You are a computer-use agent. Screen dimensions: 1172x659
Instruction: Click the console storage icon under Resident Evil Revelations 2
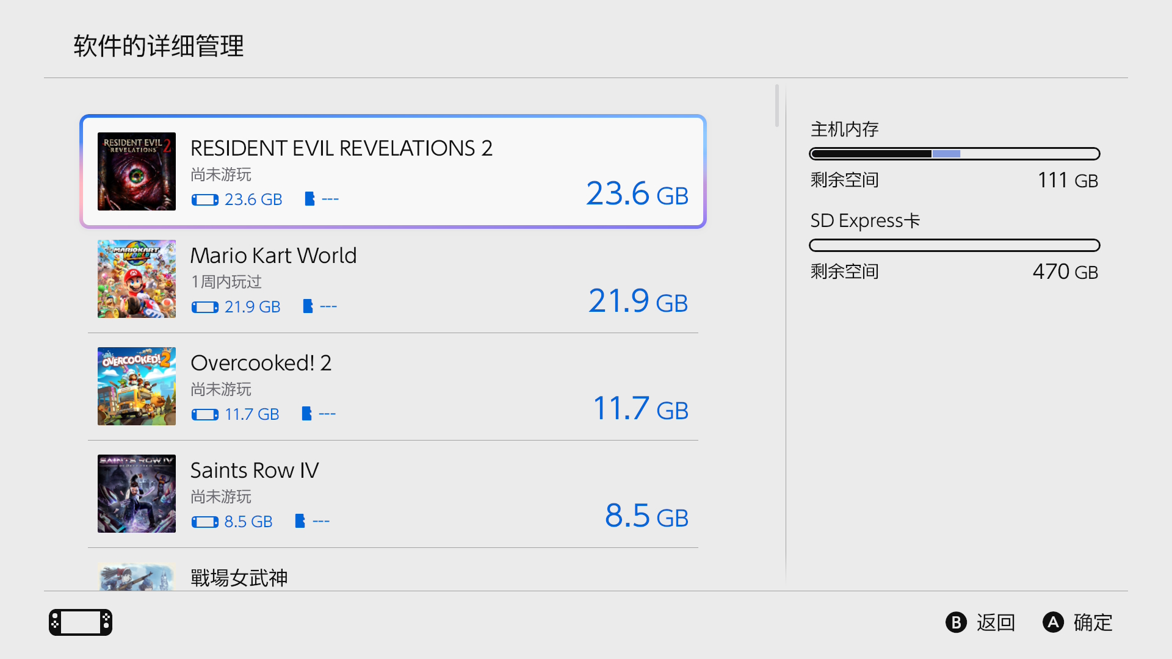pos(204,200)
